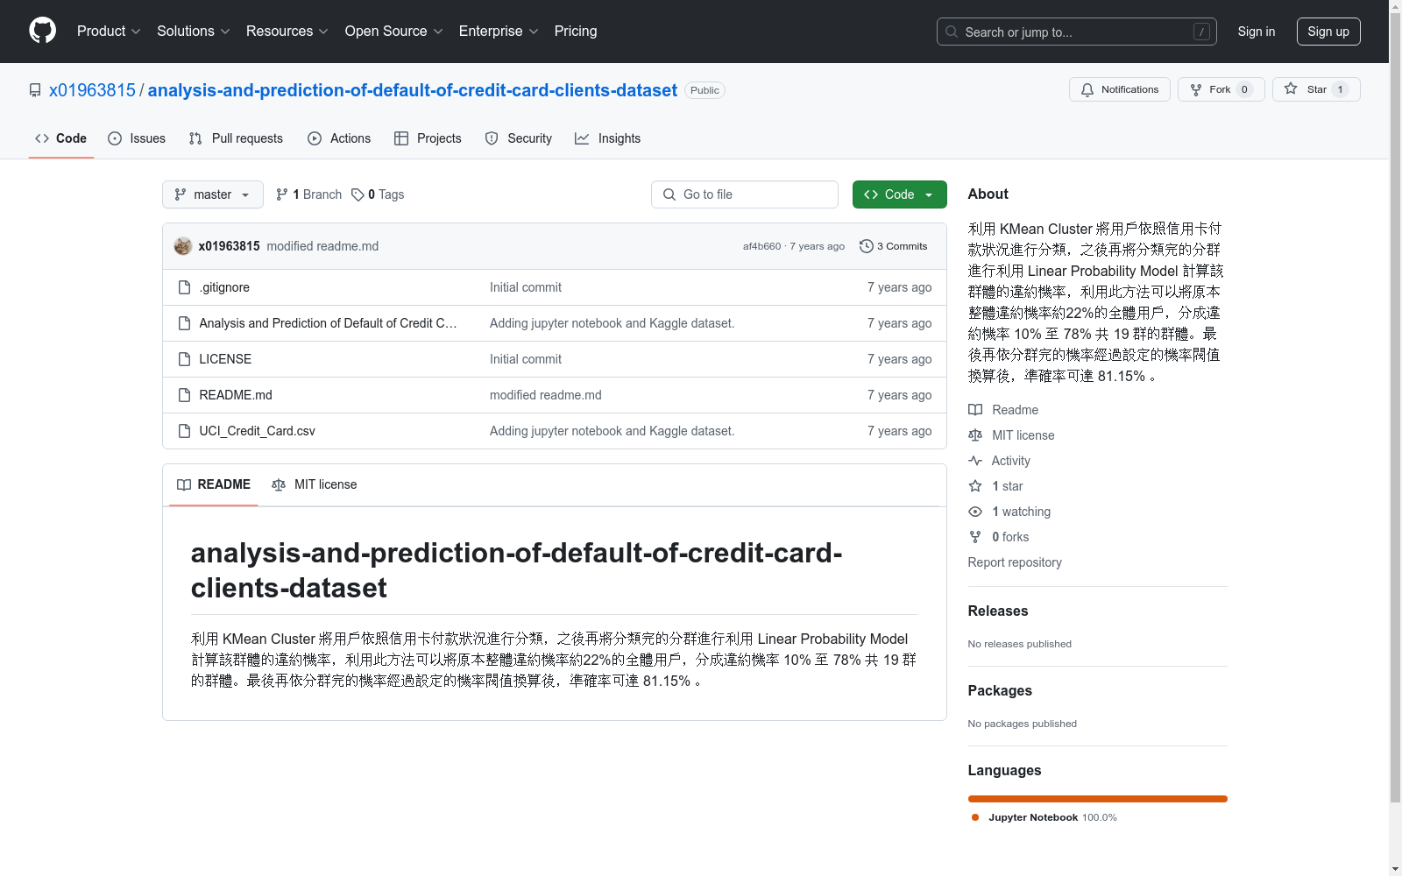Focus the Search or jump to field

pos(1076,32)
